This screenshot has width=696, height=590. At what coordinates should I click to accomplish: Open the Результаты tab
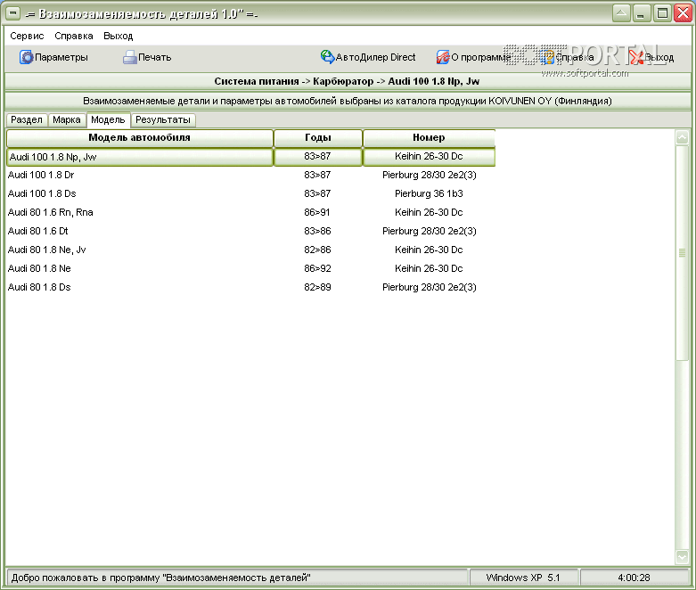point(163,119)
